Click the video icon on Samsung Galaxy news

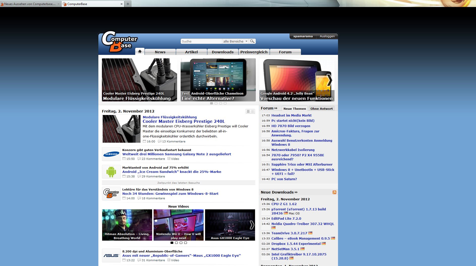click(169, 159)
